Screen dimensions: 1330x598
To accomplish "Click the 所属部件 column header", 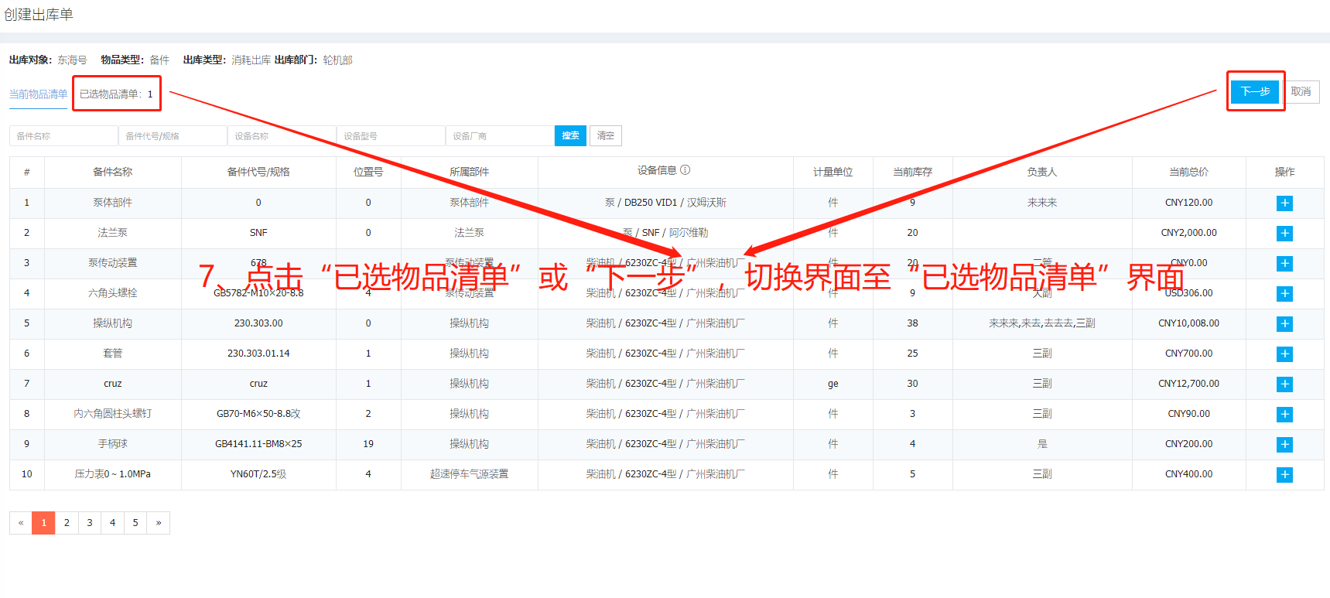I will pyautogui.click(x=469, y=172).
